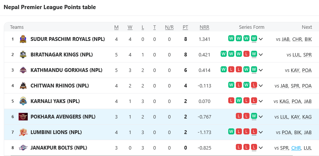Click the Kathmandu Gorkhas team logo

coord(23,70)
